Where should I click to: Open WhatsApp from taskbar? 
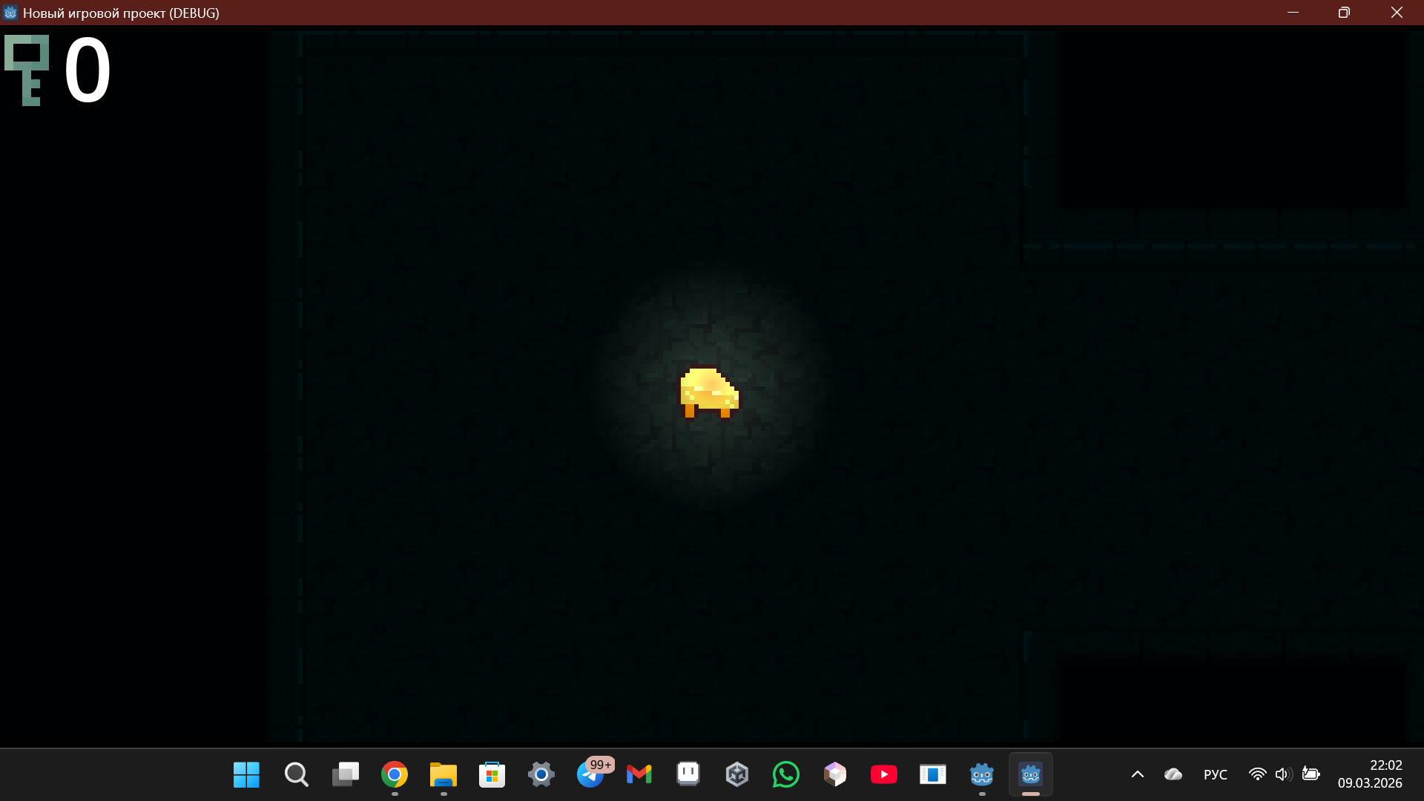coord(785,774)
